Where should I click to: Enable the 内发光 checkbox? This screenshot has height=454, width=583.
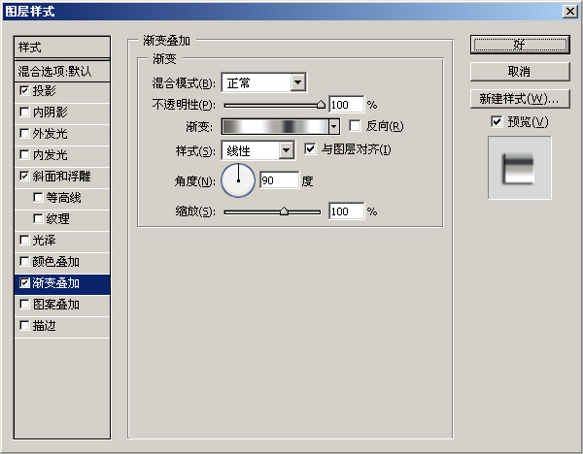24,154
